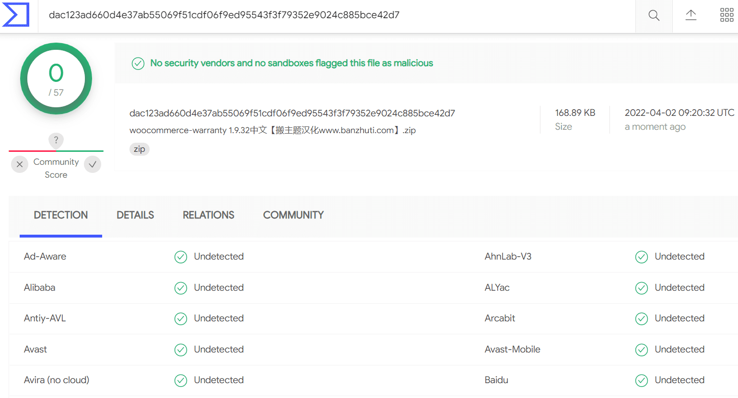This screenshot has width=738, height=398.
Task: Click Ad-Aware Undetected check icon
Action: (181, 257)
